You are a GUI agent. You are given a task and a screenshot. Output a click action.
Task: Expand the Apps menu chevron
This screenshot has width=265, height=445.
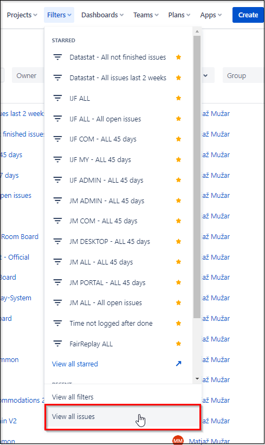coord(219,15)
